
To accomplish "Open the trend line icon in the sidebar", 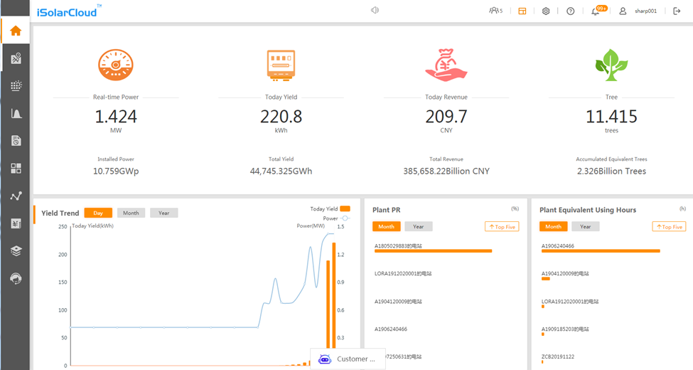I will click(x=16, y=196).
